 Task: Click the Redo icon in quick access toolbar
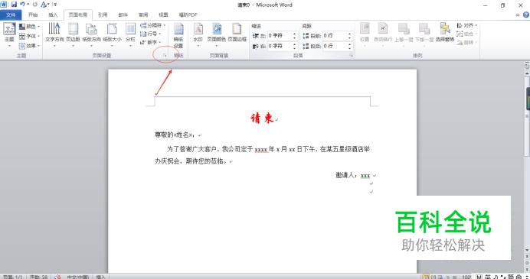tap(34, 5)
